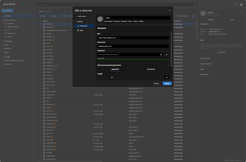Check the PyScript row checkbox

(x=38, y=40)
